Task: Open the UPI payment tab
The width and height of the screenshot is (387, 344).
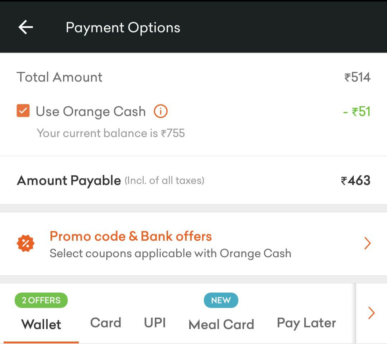Action: pos(154,322)
